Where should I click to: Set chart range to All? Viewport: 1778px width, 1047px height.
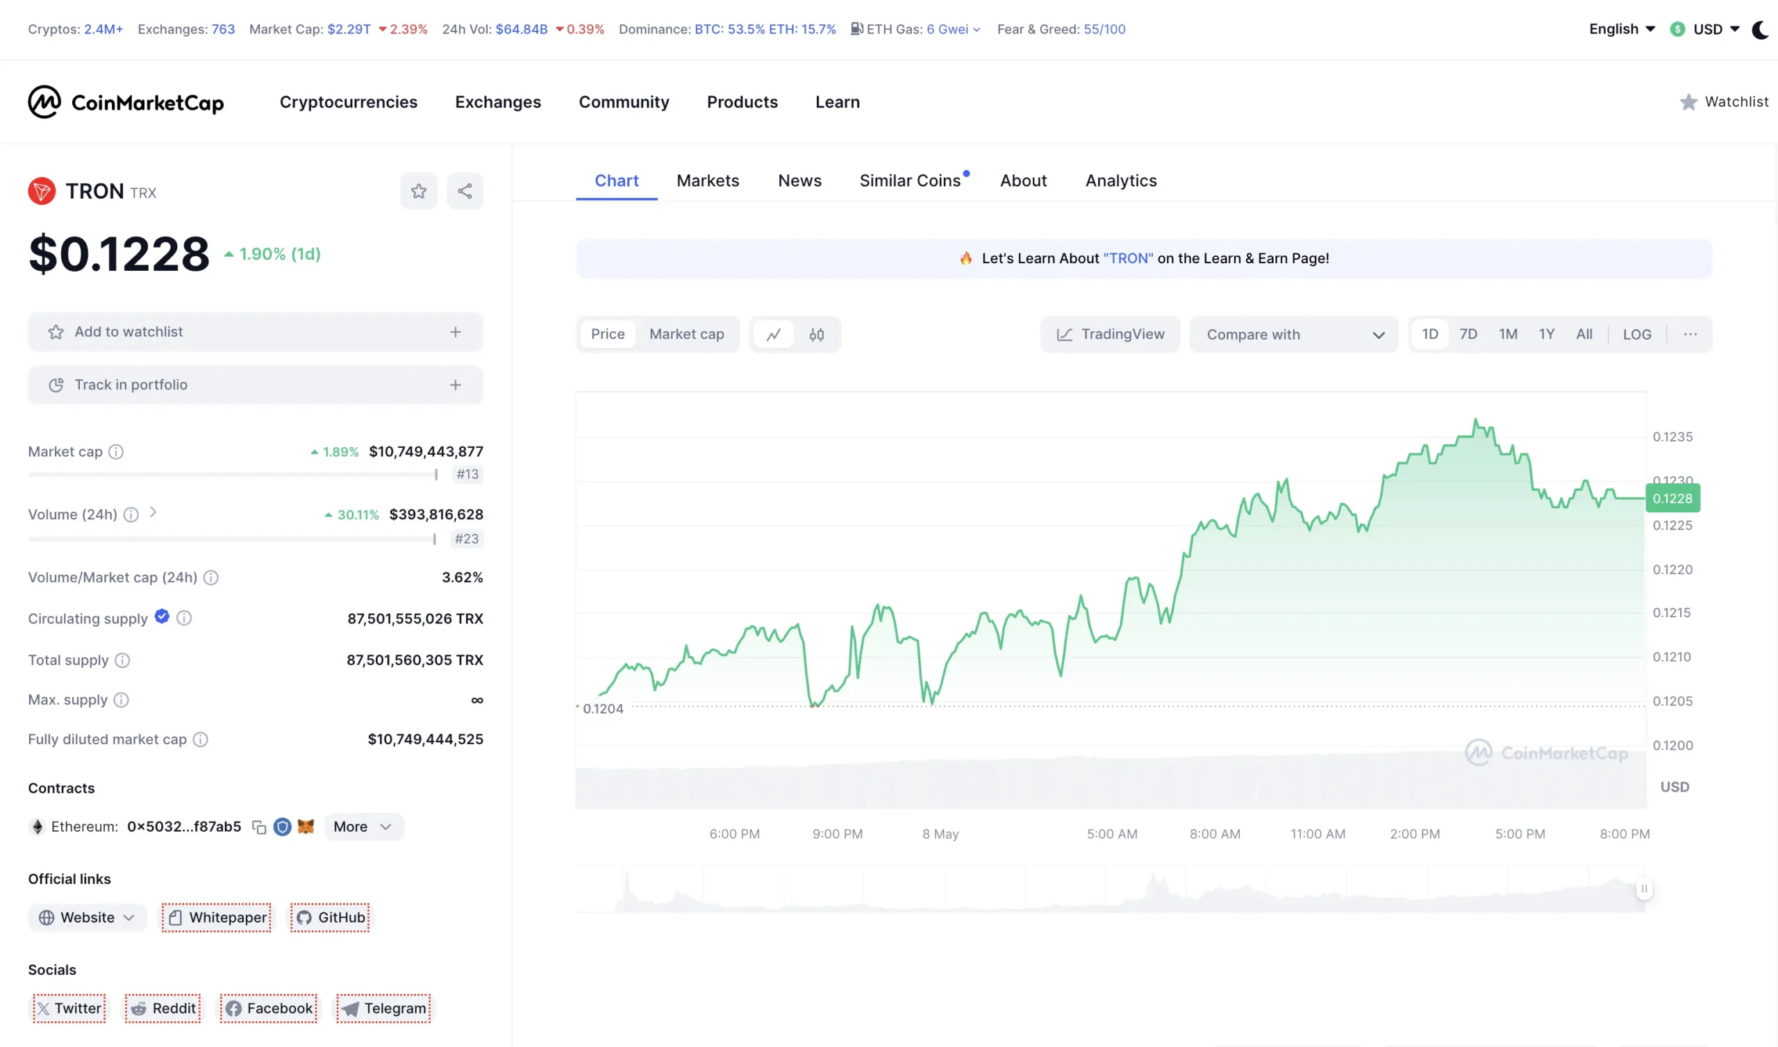point(1585,335)
